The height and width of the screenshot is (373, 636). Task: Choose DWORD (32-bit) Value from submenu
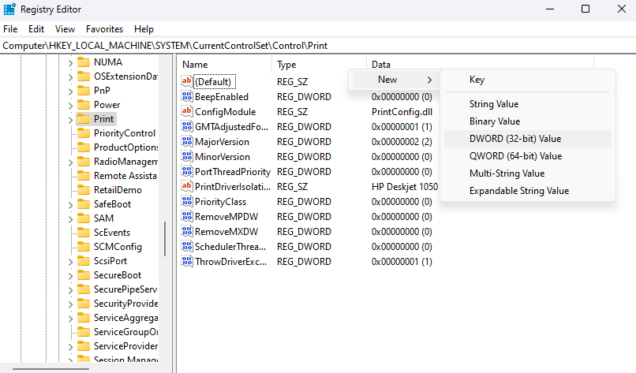point(515,139)
